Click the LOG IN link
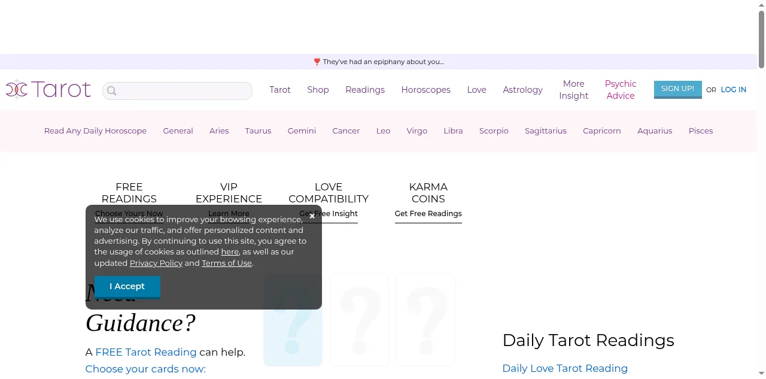 click(733, 90)
